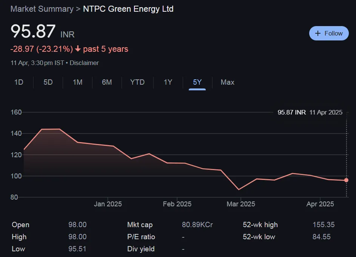Click the 52-wk high label
This screenshot has height=257, width=356.
pos(260,225)
